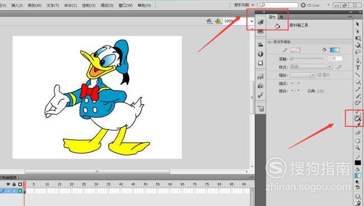Toggle show all layers as outlines icon
The width and height of the screenshot is (364, 206).
(20, 184)
